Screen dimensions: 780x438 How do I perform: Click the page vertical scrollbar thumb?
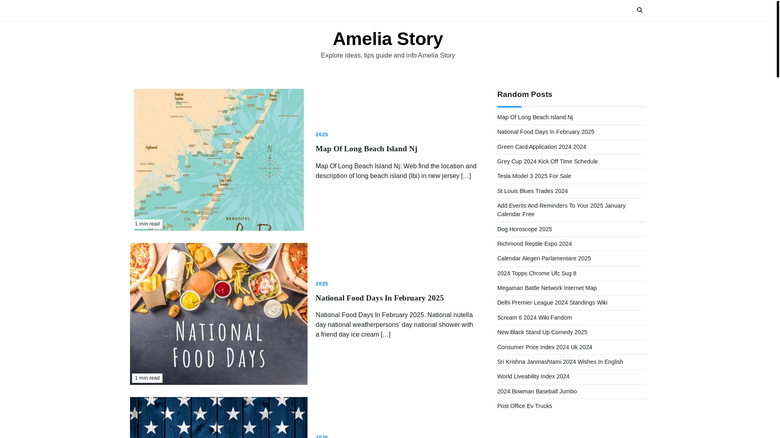[x=778, y=39]
